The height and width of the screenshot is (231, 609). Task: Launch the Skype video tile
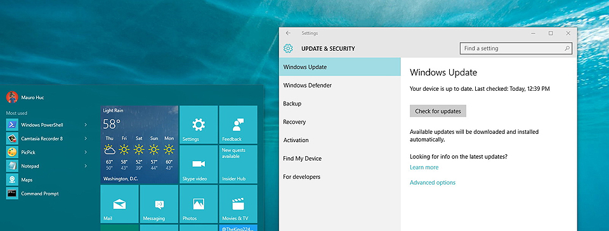198,164
